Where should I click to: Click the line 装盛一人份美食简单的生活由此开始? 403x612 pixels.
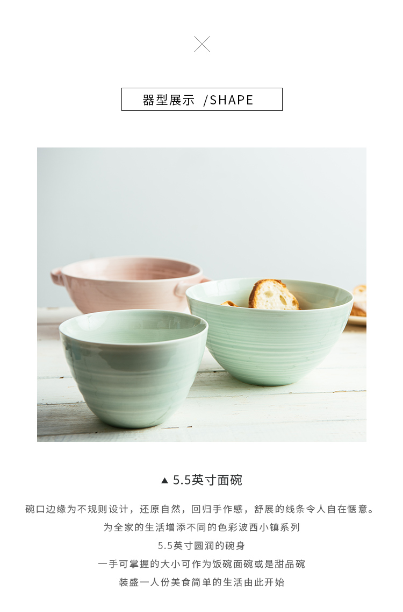pyautogui.click(x=201, y=582)
